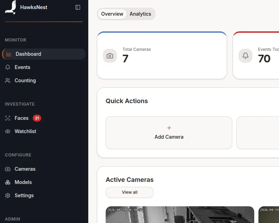Switch to the Analytics tab
279x223 pixels.
141,14
